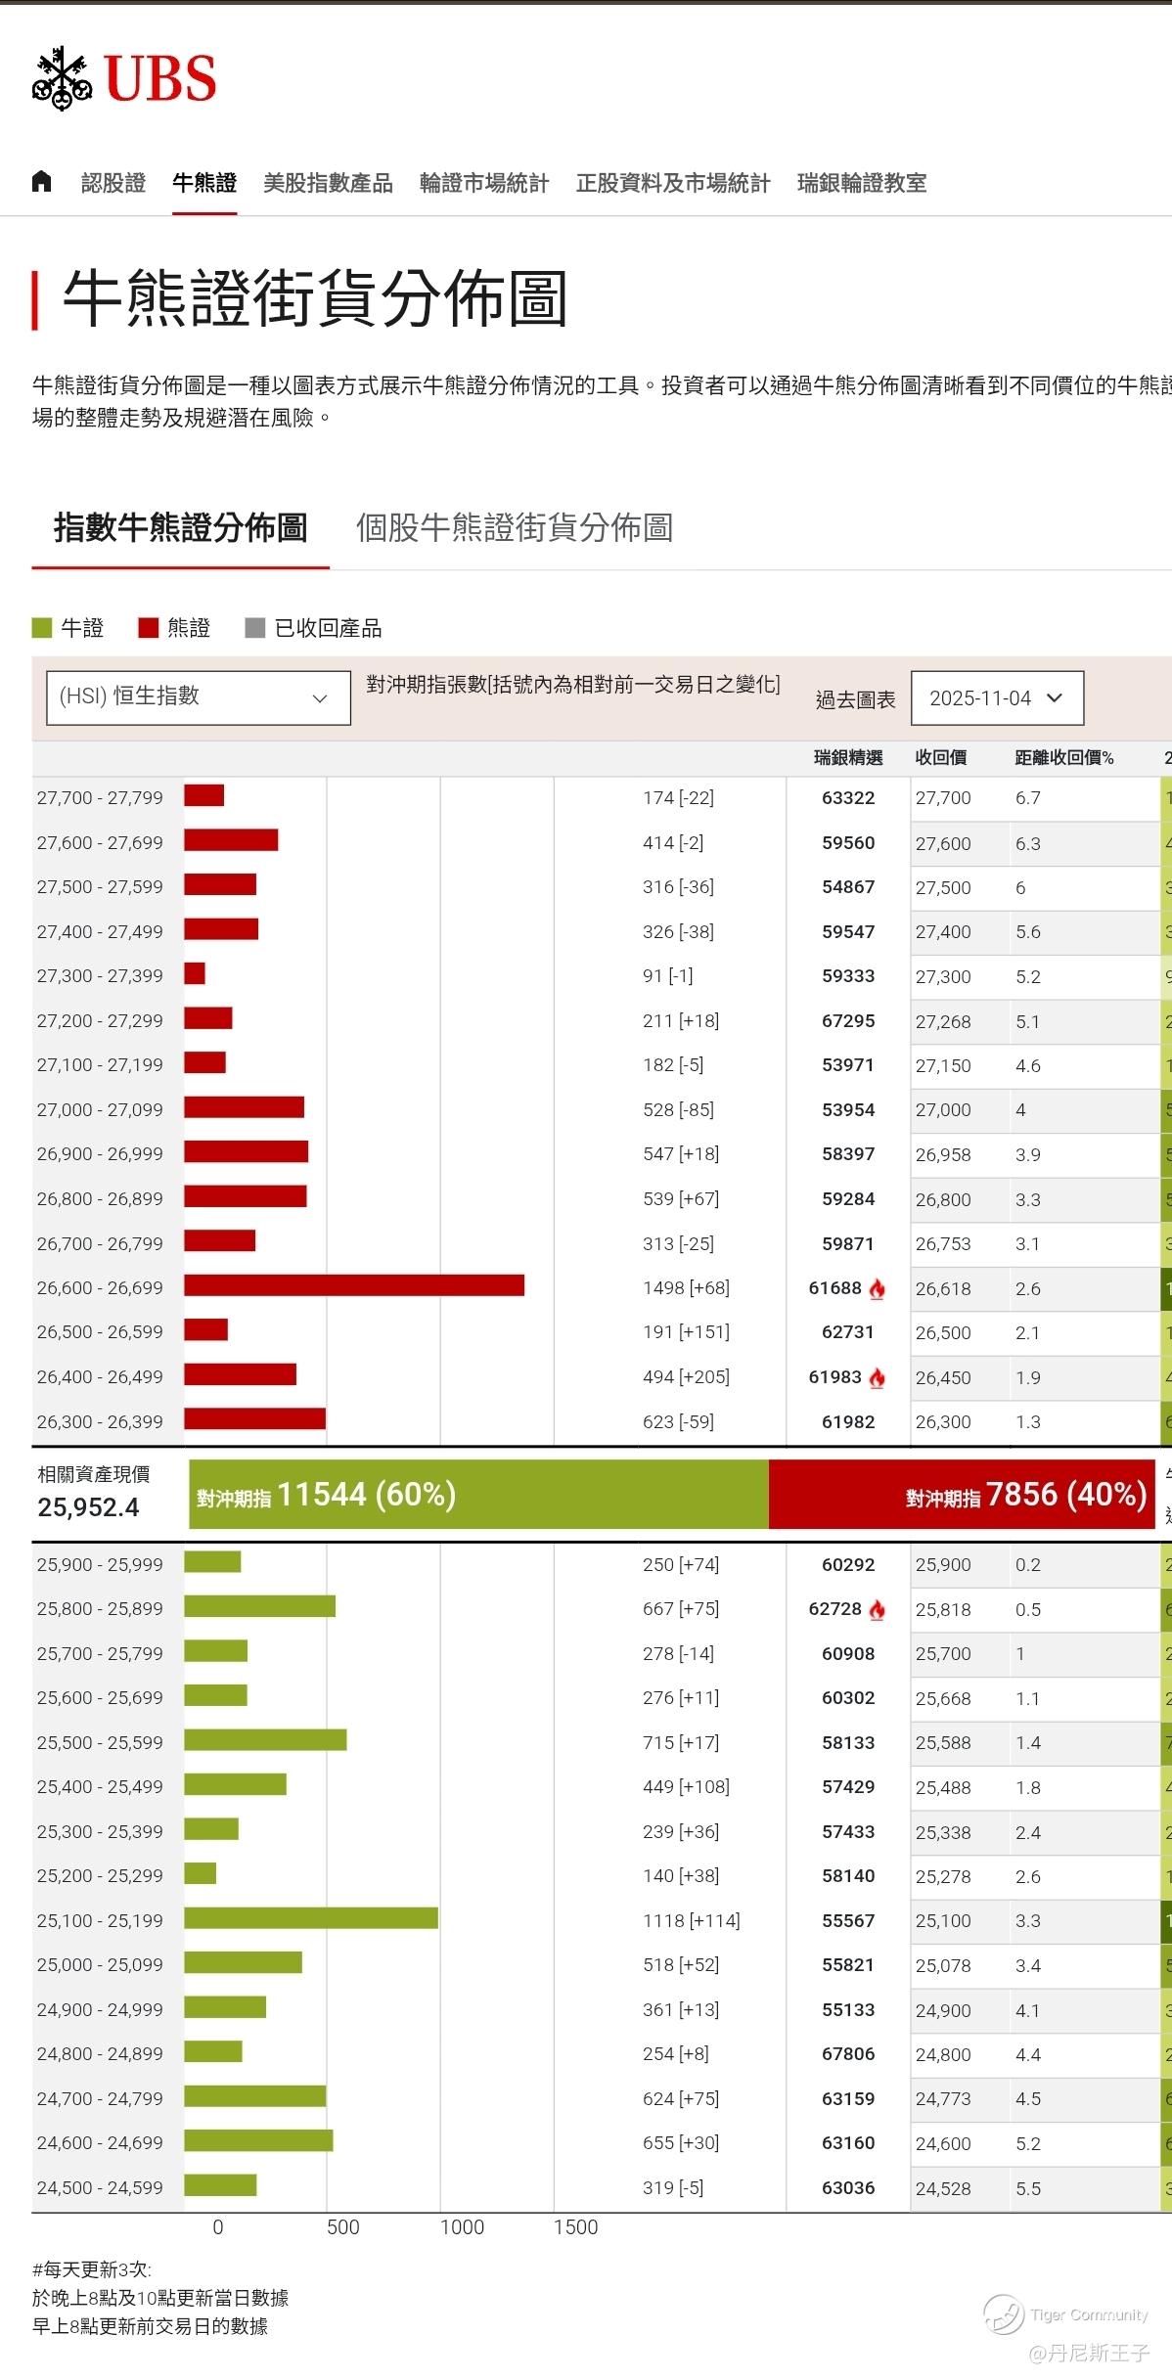The width and height of the screenshot is (1172, 2379).
Task: Click call price 25,818
Action: [943, 1610]
